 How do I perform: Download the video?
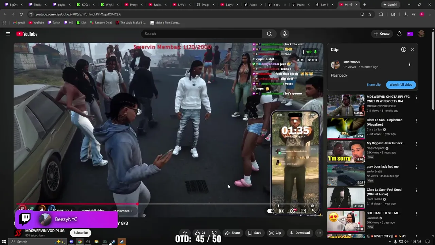coord(299,233)
